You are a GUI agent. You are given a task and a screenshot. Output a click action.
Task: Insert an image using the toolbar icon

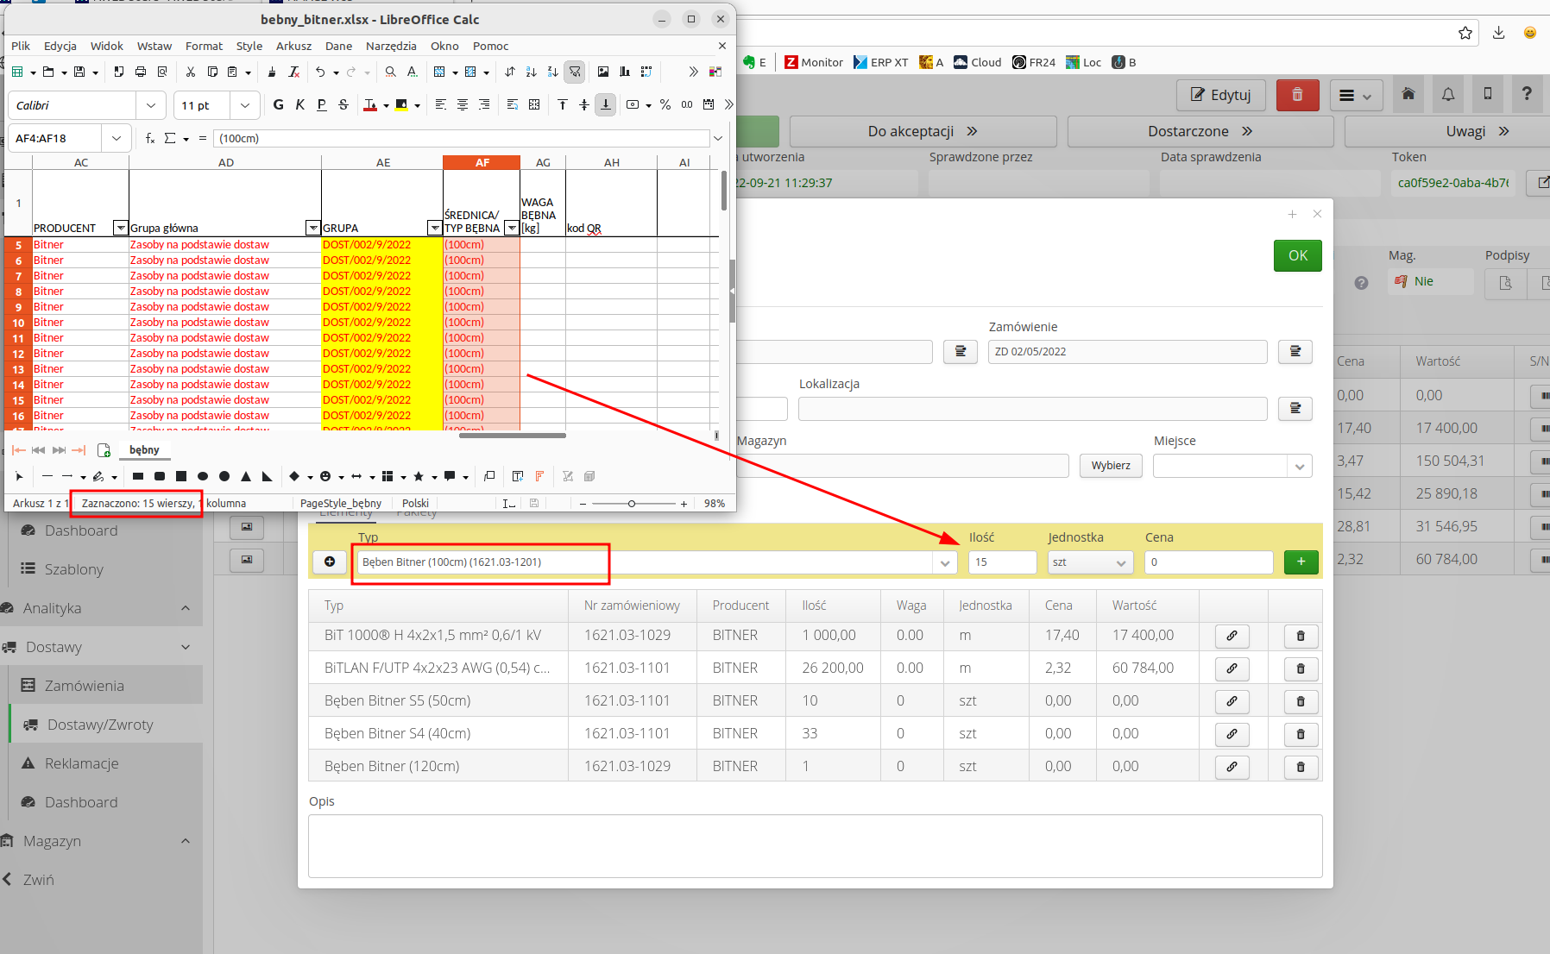pyautogui.click(x=602, y=72)
